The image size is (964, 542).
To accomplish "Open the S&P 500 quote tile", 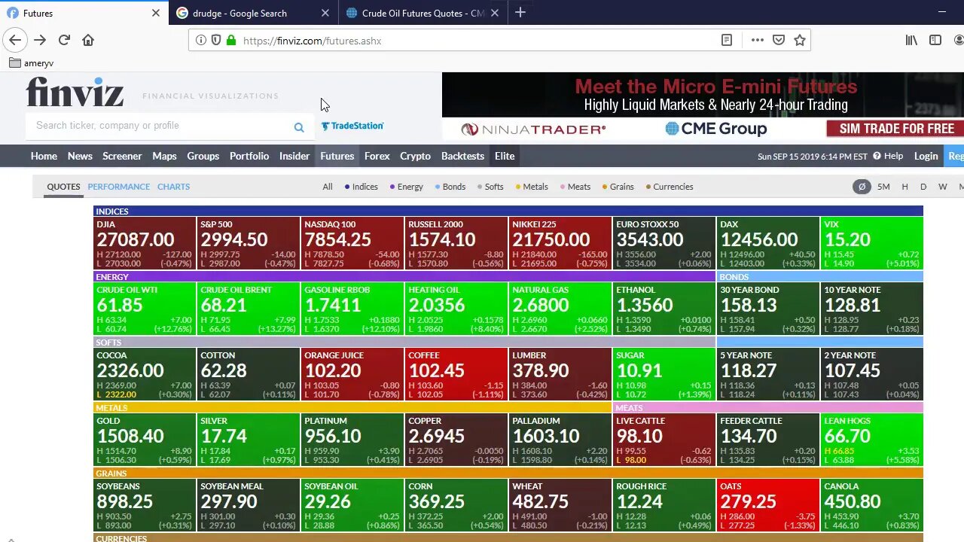I will tap(249, 243).
